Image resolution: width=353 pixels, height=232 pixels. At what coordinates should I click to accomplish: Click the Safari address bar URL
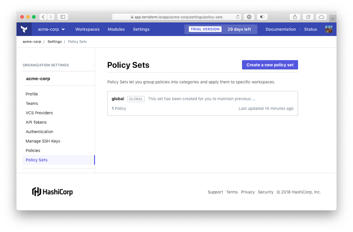(178, 17)
